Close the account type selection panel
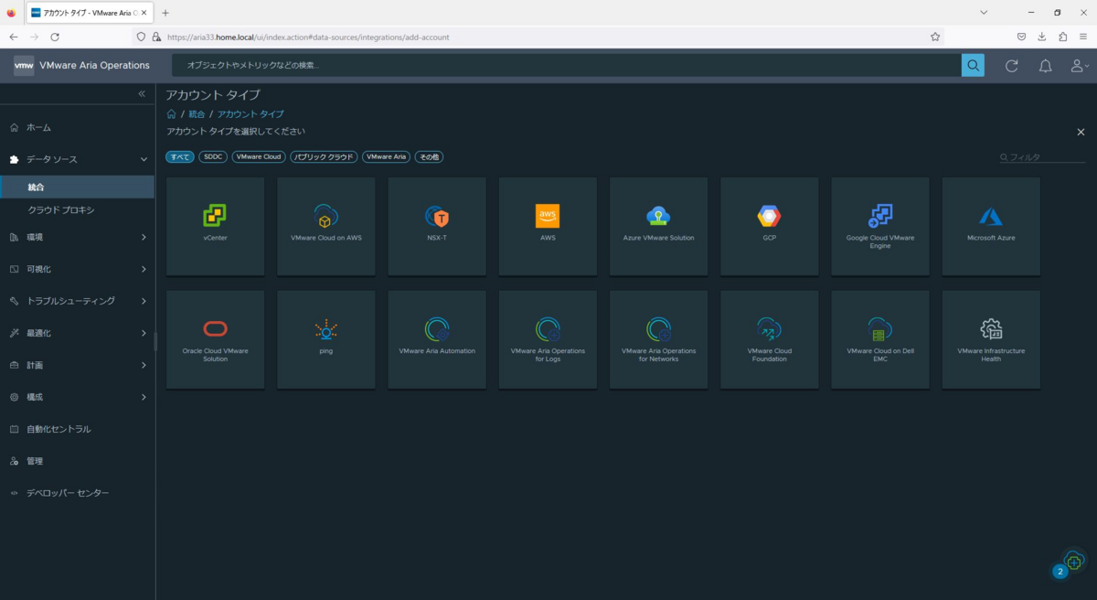Screen dimensions: 1097x600 [1081, 132]
